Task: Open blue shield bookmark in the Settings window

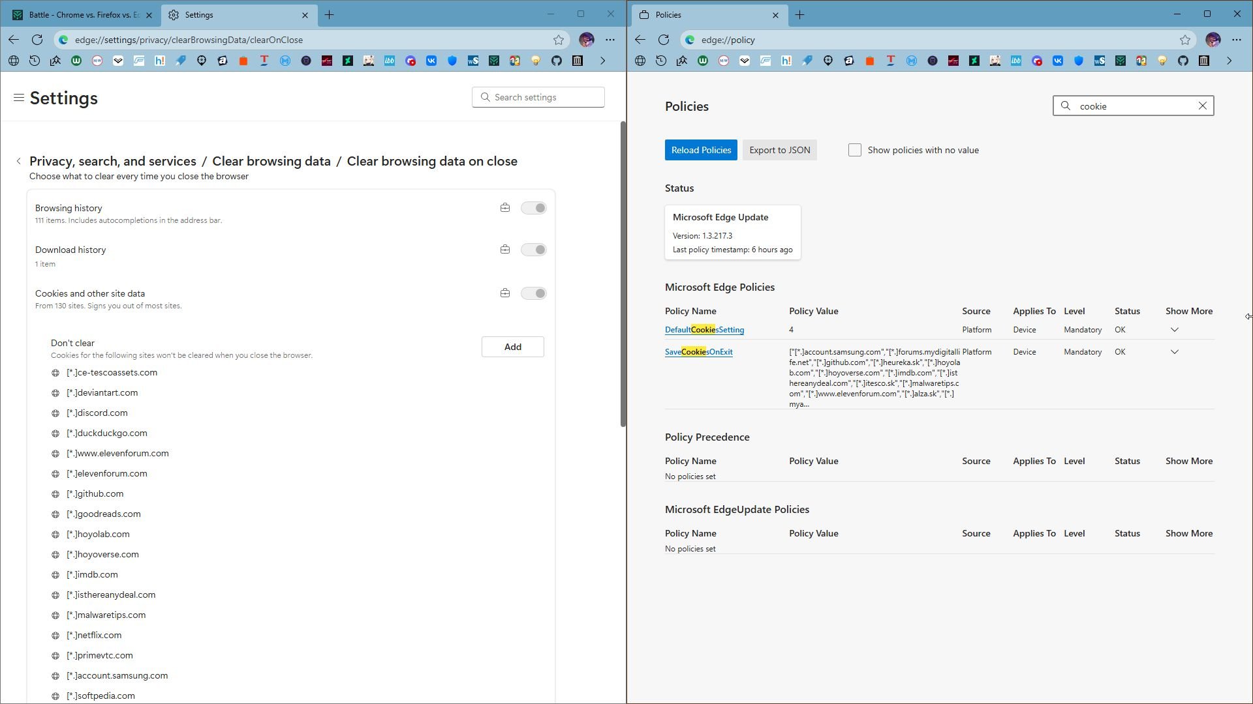Action: coord(452,61)
